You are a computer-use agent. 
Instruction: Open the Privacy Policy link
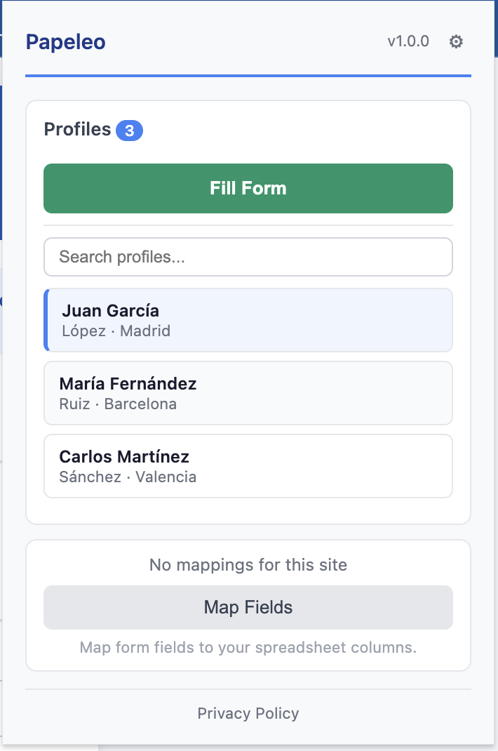(x=248, y=713)
